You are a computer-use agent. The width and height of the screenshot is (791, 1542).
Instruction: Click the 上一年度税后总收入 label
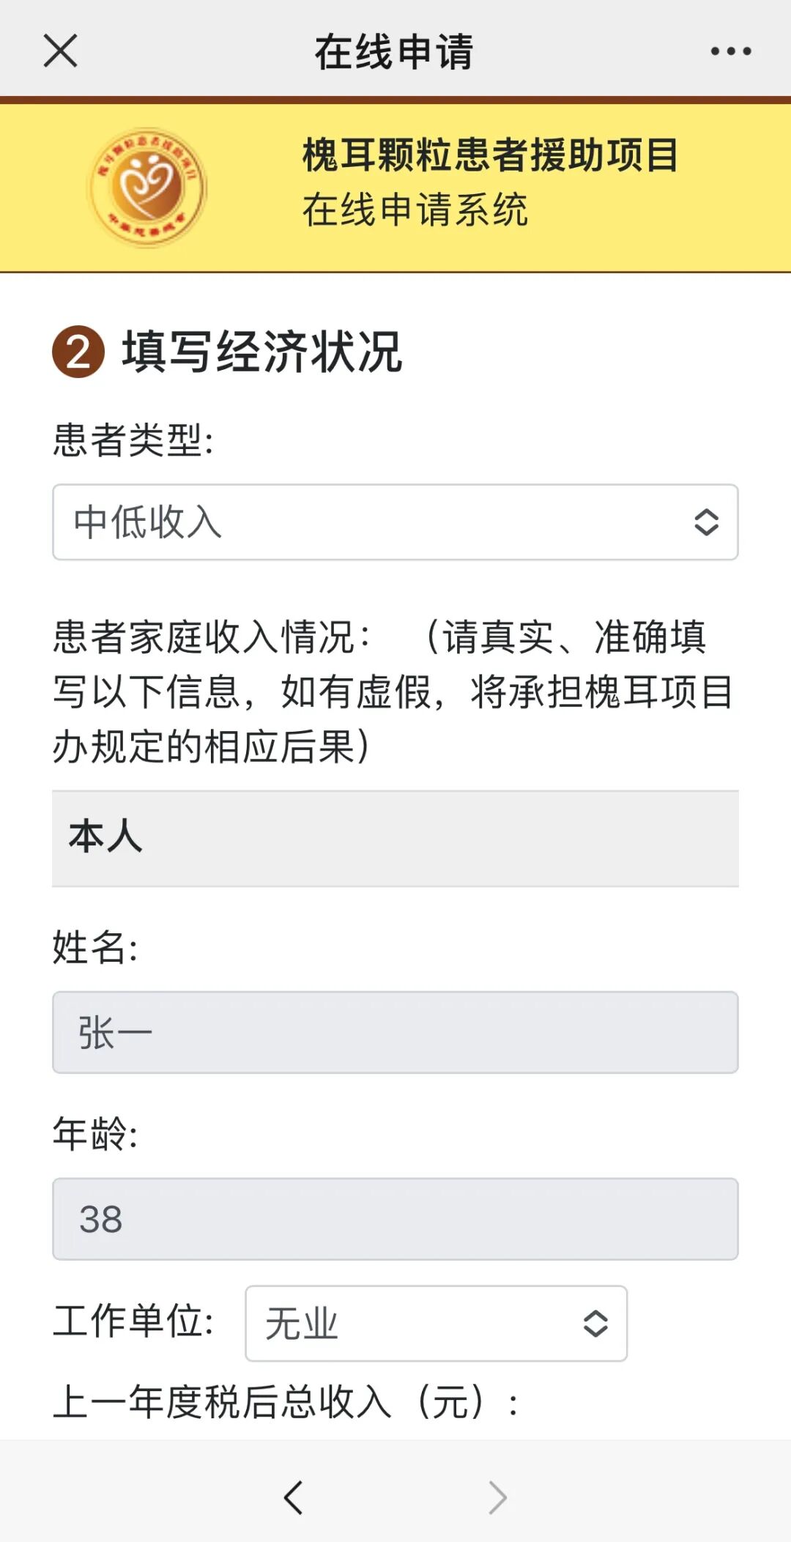coord(286,1402)
